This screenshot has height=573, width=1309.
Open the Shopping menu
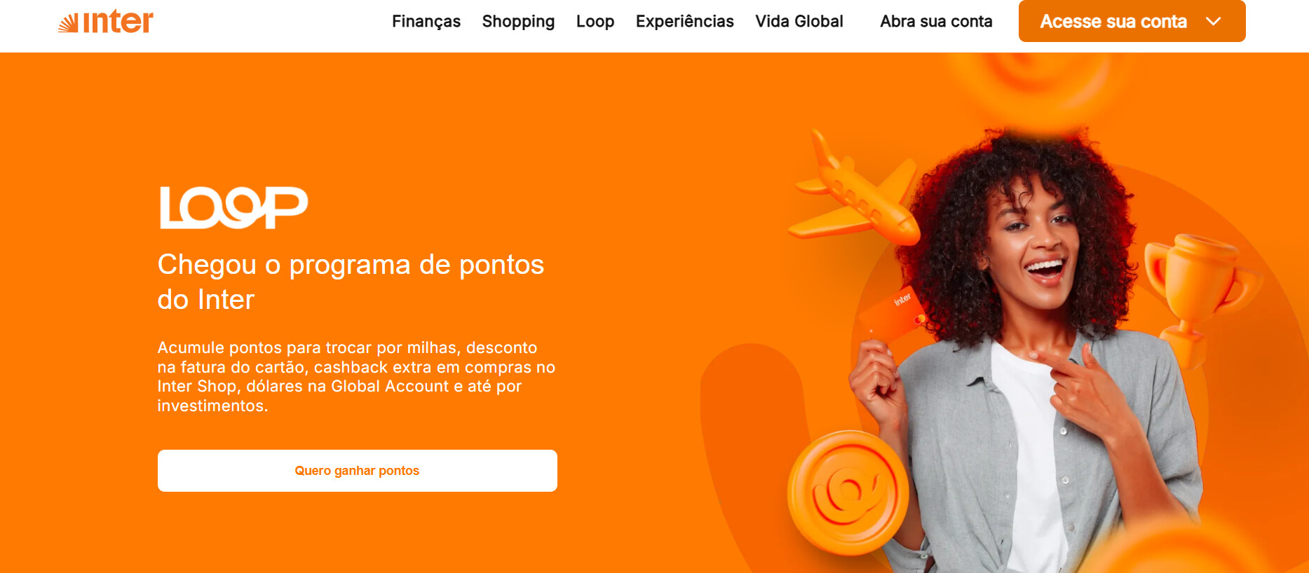(518, 22)
